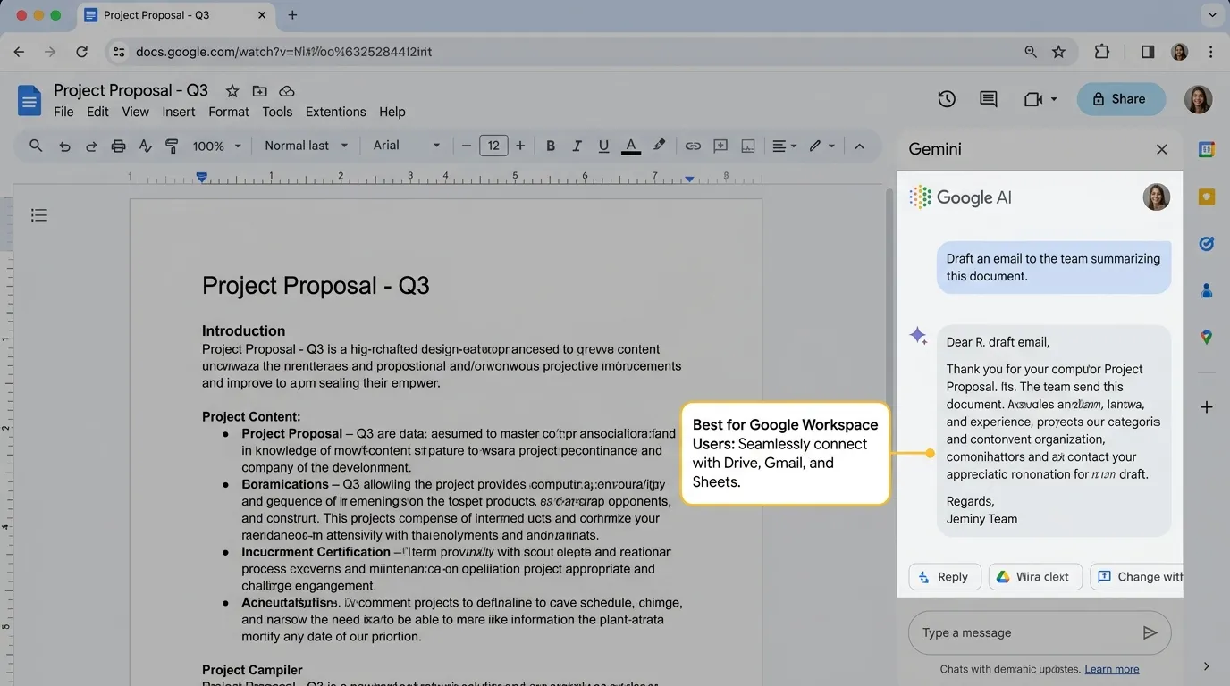This screenshot has height=686, width=1230.
Task: Toggle underline formatting
Action: [603, 146]
